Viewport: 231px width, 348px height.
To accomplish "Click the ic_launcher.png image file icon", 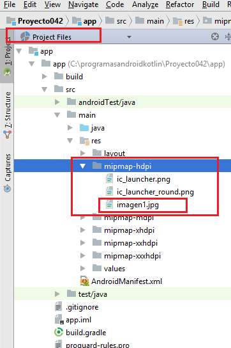I will pos(109,178).
